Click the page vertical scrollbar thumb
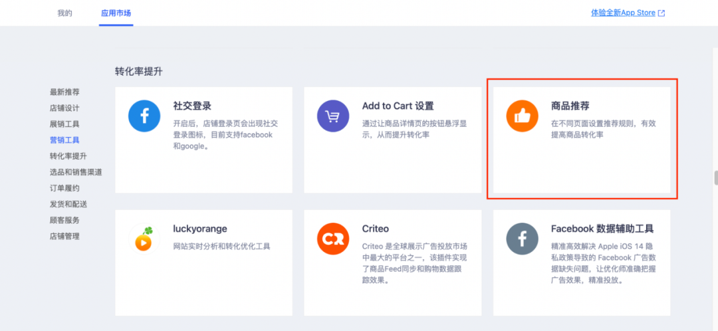 click(715, 177)
